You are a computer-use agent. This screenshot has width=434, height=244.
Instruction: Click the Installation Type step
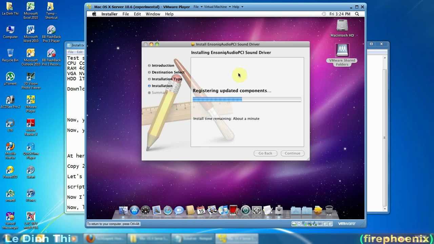point(167,79)
